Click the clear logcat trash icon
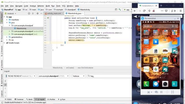This screenshot has height=104, width=185. (x=5, y=81)
